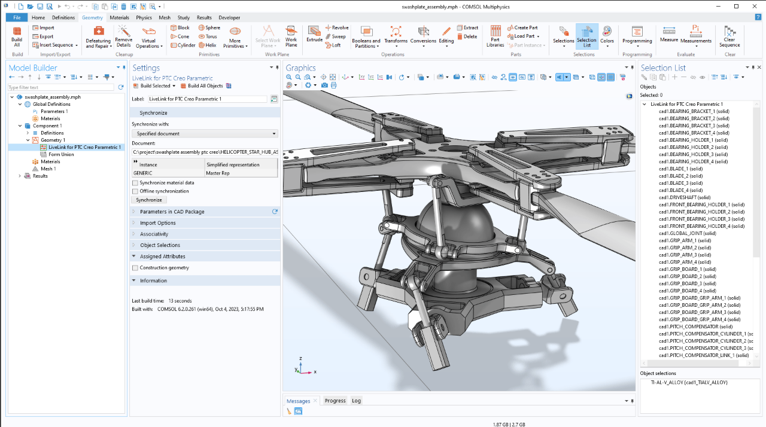Select cad1.DRIVESHAFT (solid) in Selection List
This screenshot has width=766, height=427.
[x=685, y=197]
